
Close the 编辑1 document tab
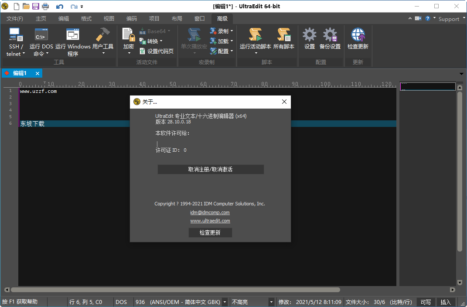tap(37, 74)
